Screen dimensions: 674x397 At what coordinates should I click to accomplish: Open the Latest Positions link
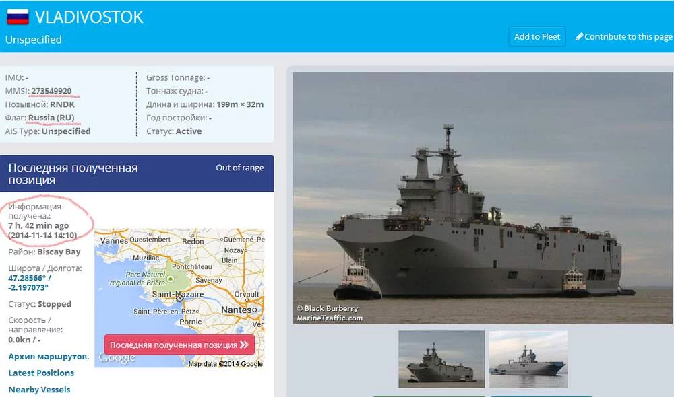[41, 373]
